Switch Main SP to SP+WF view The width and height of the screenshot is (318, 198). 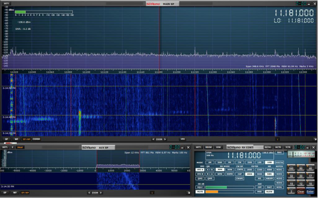[x=26, y=139]
